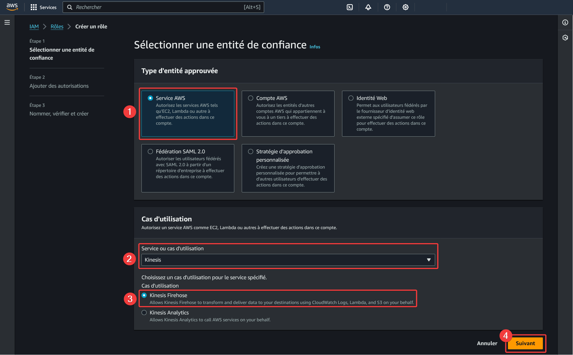573x355 pixels.
Task: Open the CloudShell terminal icon
Action: 350,7
